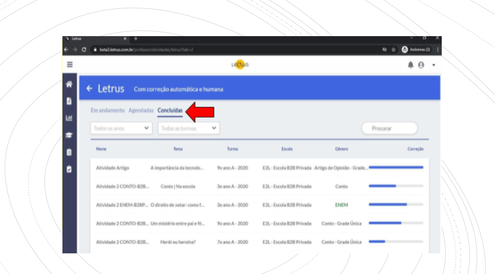This screenshot has width=495, height=274.
Task: Open the user account icon
Action: [421, 65]
